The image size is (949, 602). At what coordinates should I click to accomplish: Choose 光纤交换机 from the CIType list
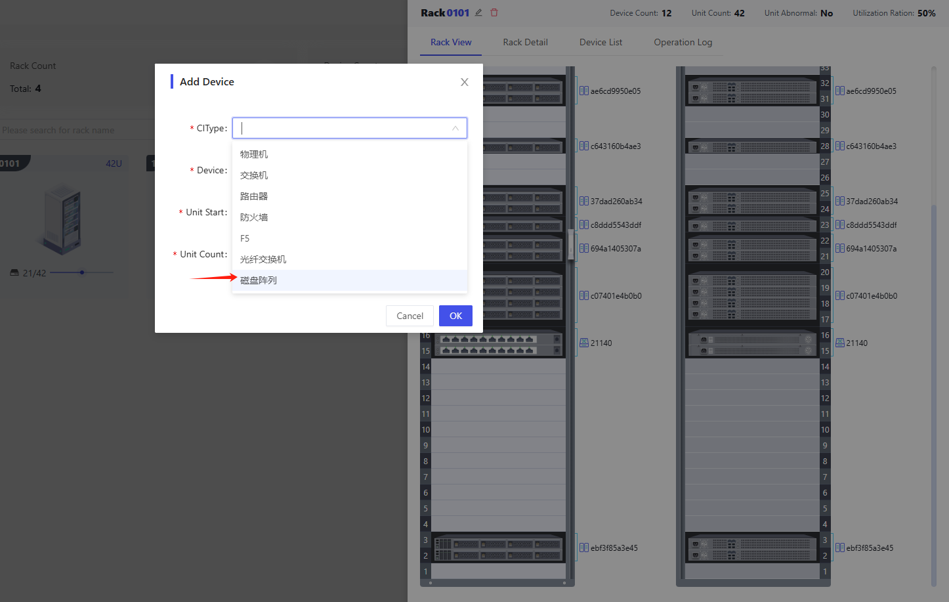(350, 259)
